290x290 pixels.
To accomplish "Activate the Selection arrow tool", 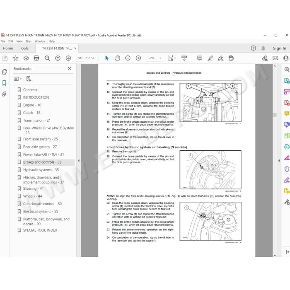I will 107,58.
